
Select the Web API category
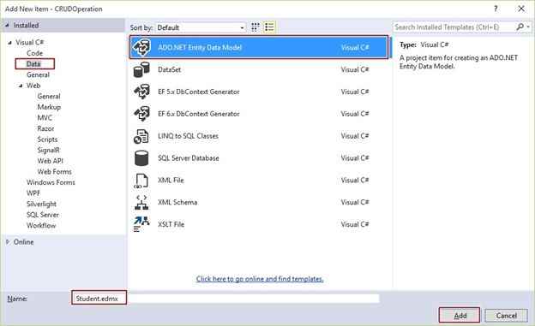tap(50, 161)
